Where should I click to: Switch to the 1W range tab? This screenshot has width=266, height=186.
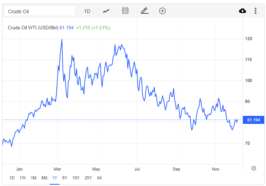pos(22,178)
